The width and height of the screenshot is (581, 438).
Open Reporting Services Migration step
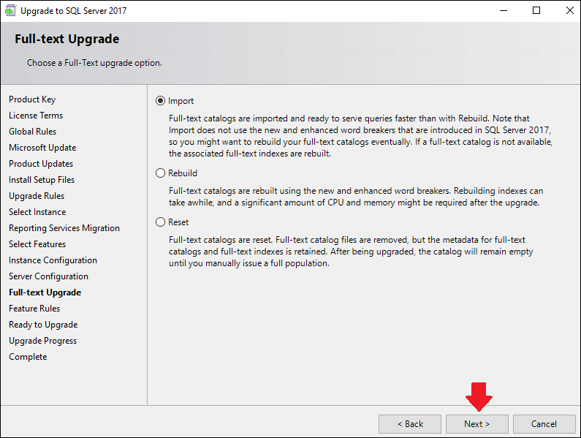click(x=64, y=228)
